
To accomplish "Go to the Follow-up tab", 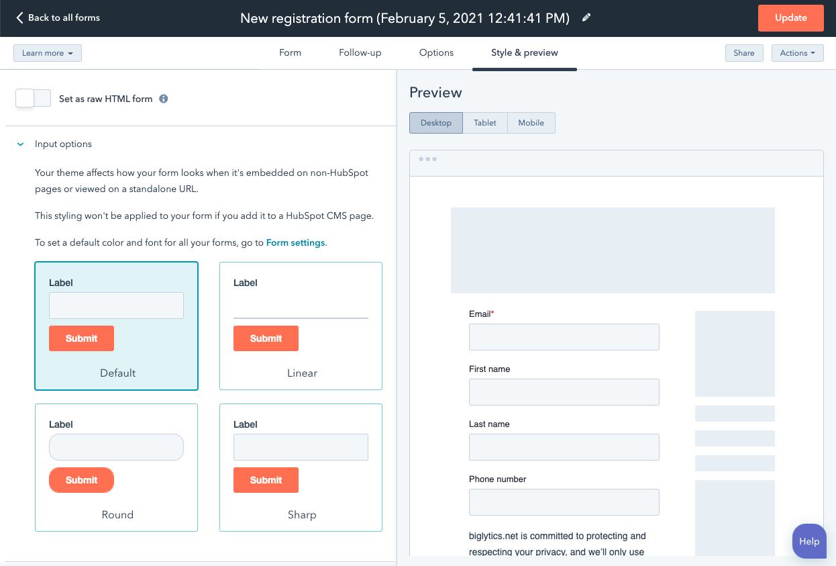I will 360,53.
